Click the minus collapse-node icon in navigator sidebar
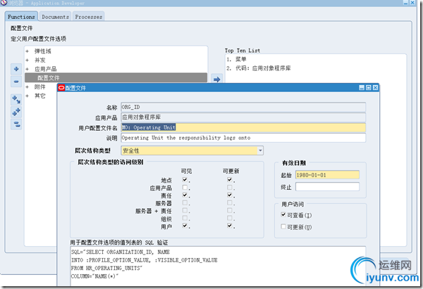The height and width of the screenshot is (289, 423). [x=16, y=82]
